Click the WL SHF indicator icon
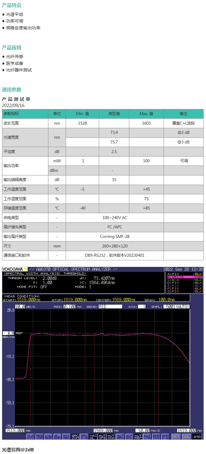 point(57,436)
